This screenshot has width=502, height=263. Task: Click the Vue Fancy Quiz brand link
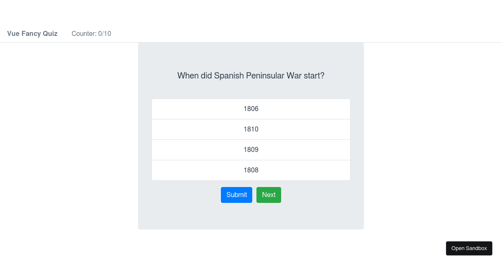32,33
